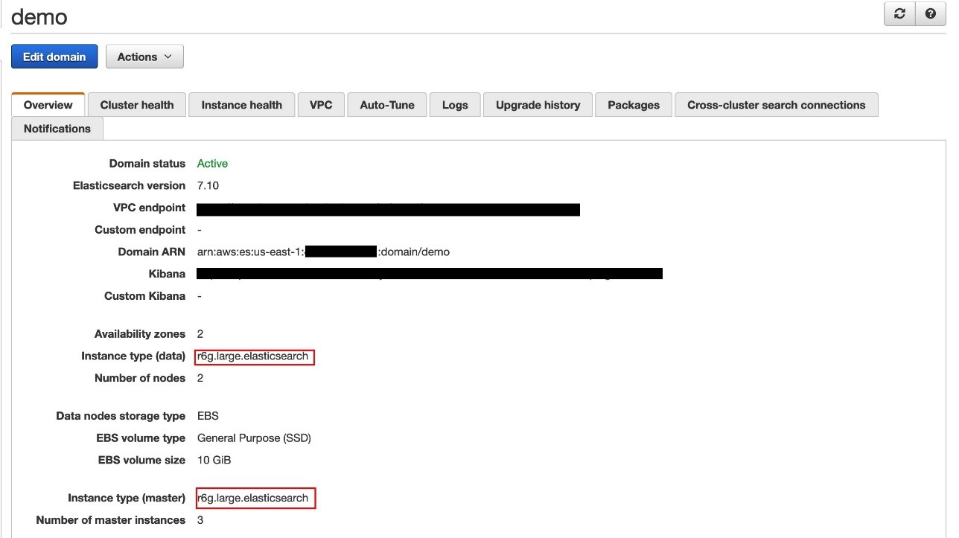959x538 pixels.
Task: Open the Actions dropdown menu
Action: coord(144,57)
